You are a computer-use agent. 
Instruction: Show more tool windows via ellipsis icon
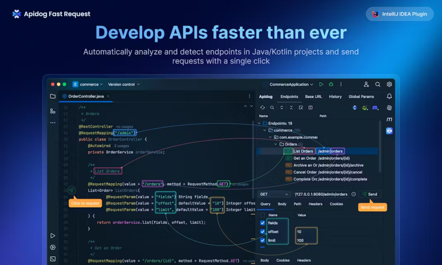pos(52,123)
